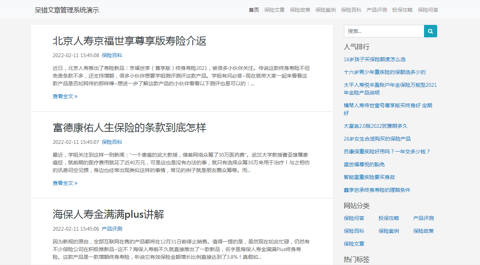Screen dimensions: 480x265
Task: Open popular link 太平人寿悦丰盈账户年金保险
Action: (390, 89)
